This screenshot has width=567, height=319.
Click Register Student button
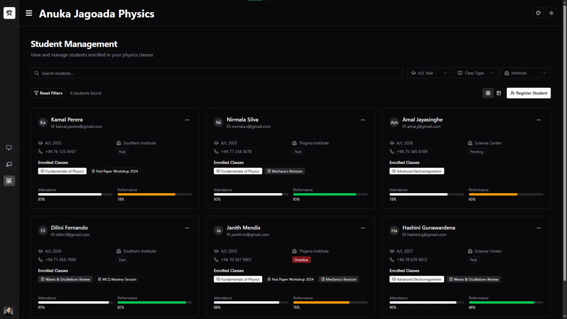click(529, 93)
